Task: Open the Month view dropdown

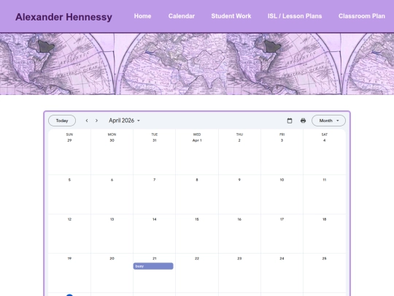Action: pos(328,121)
